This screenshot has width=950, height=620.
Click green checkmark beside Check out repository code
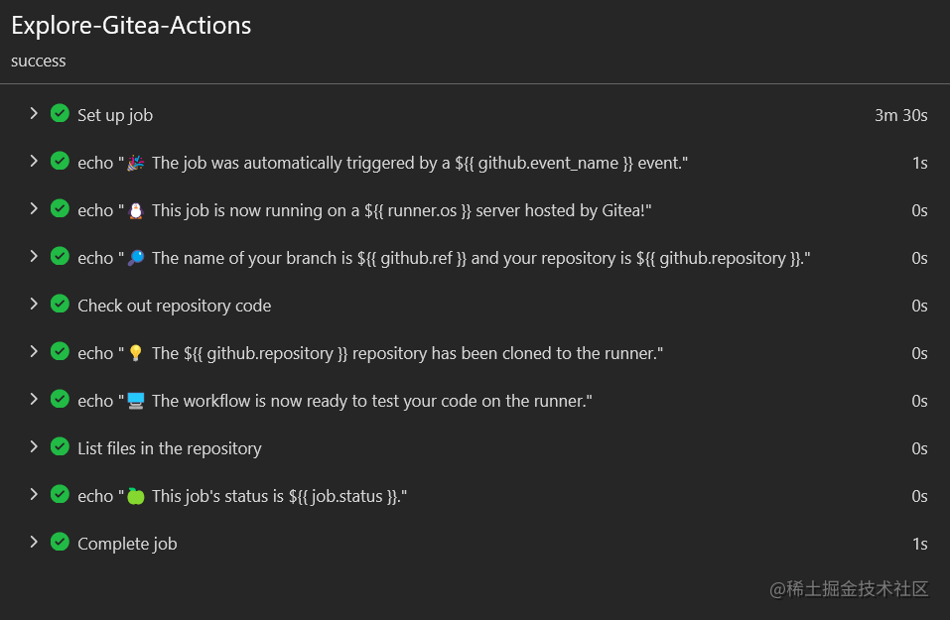coord(60,304)
